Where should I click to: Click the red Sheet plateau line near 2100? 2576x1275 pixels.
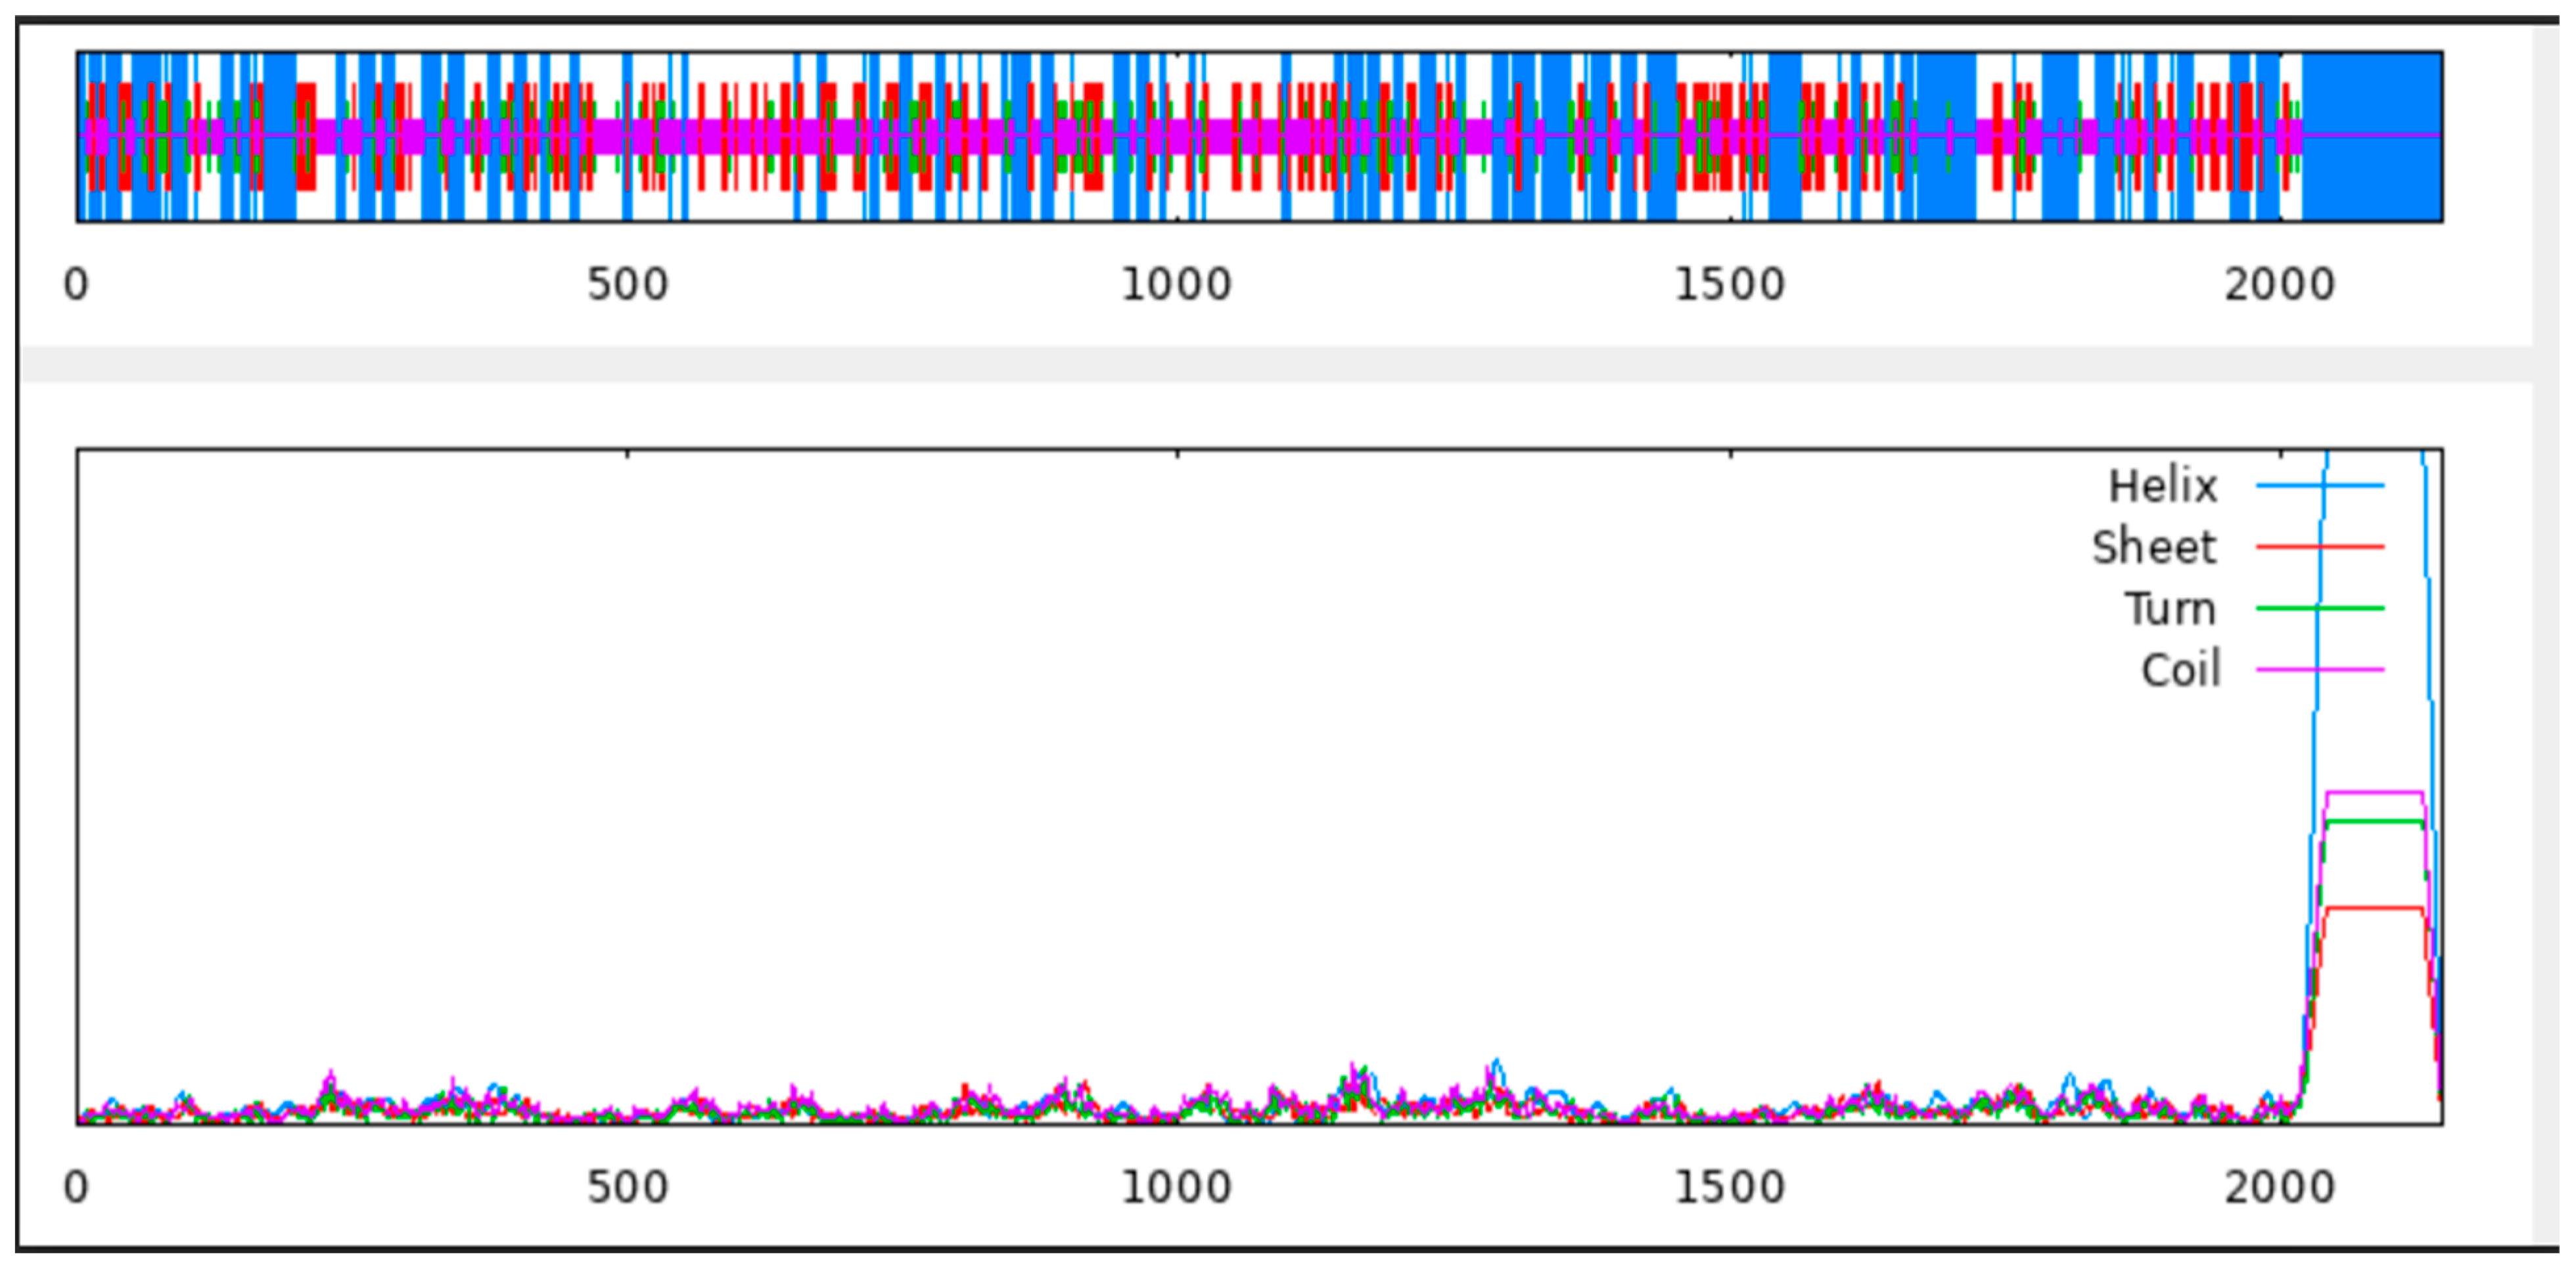point(2375,908)
